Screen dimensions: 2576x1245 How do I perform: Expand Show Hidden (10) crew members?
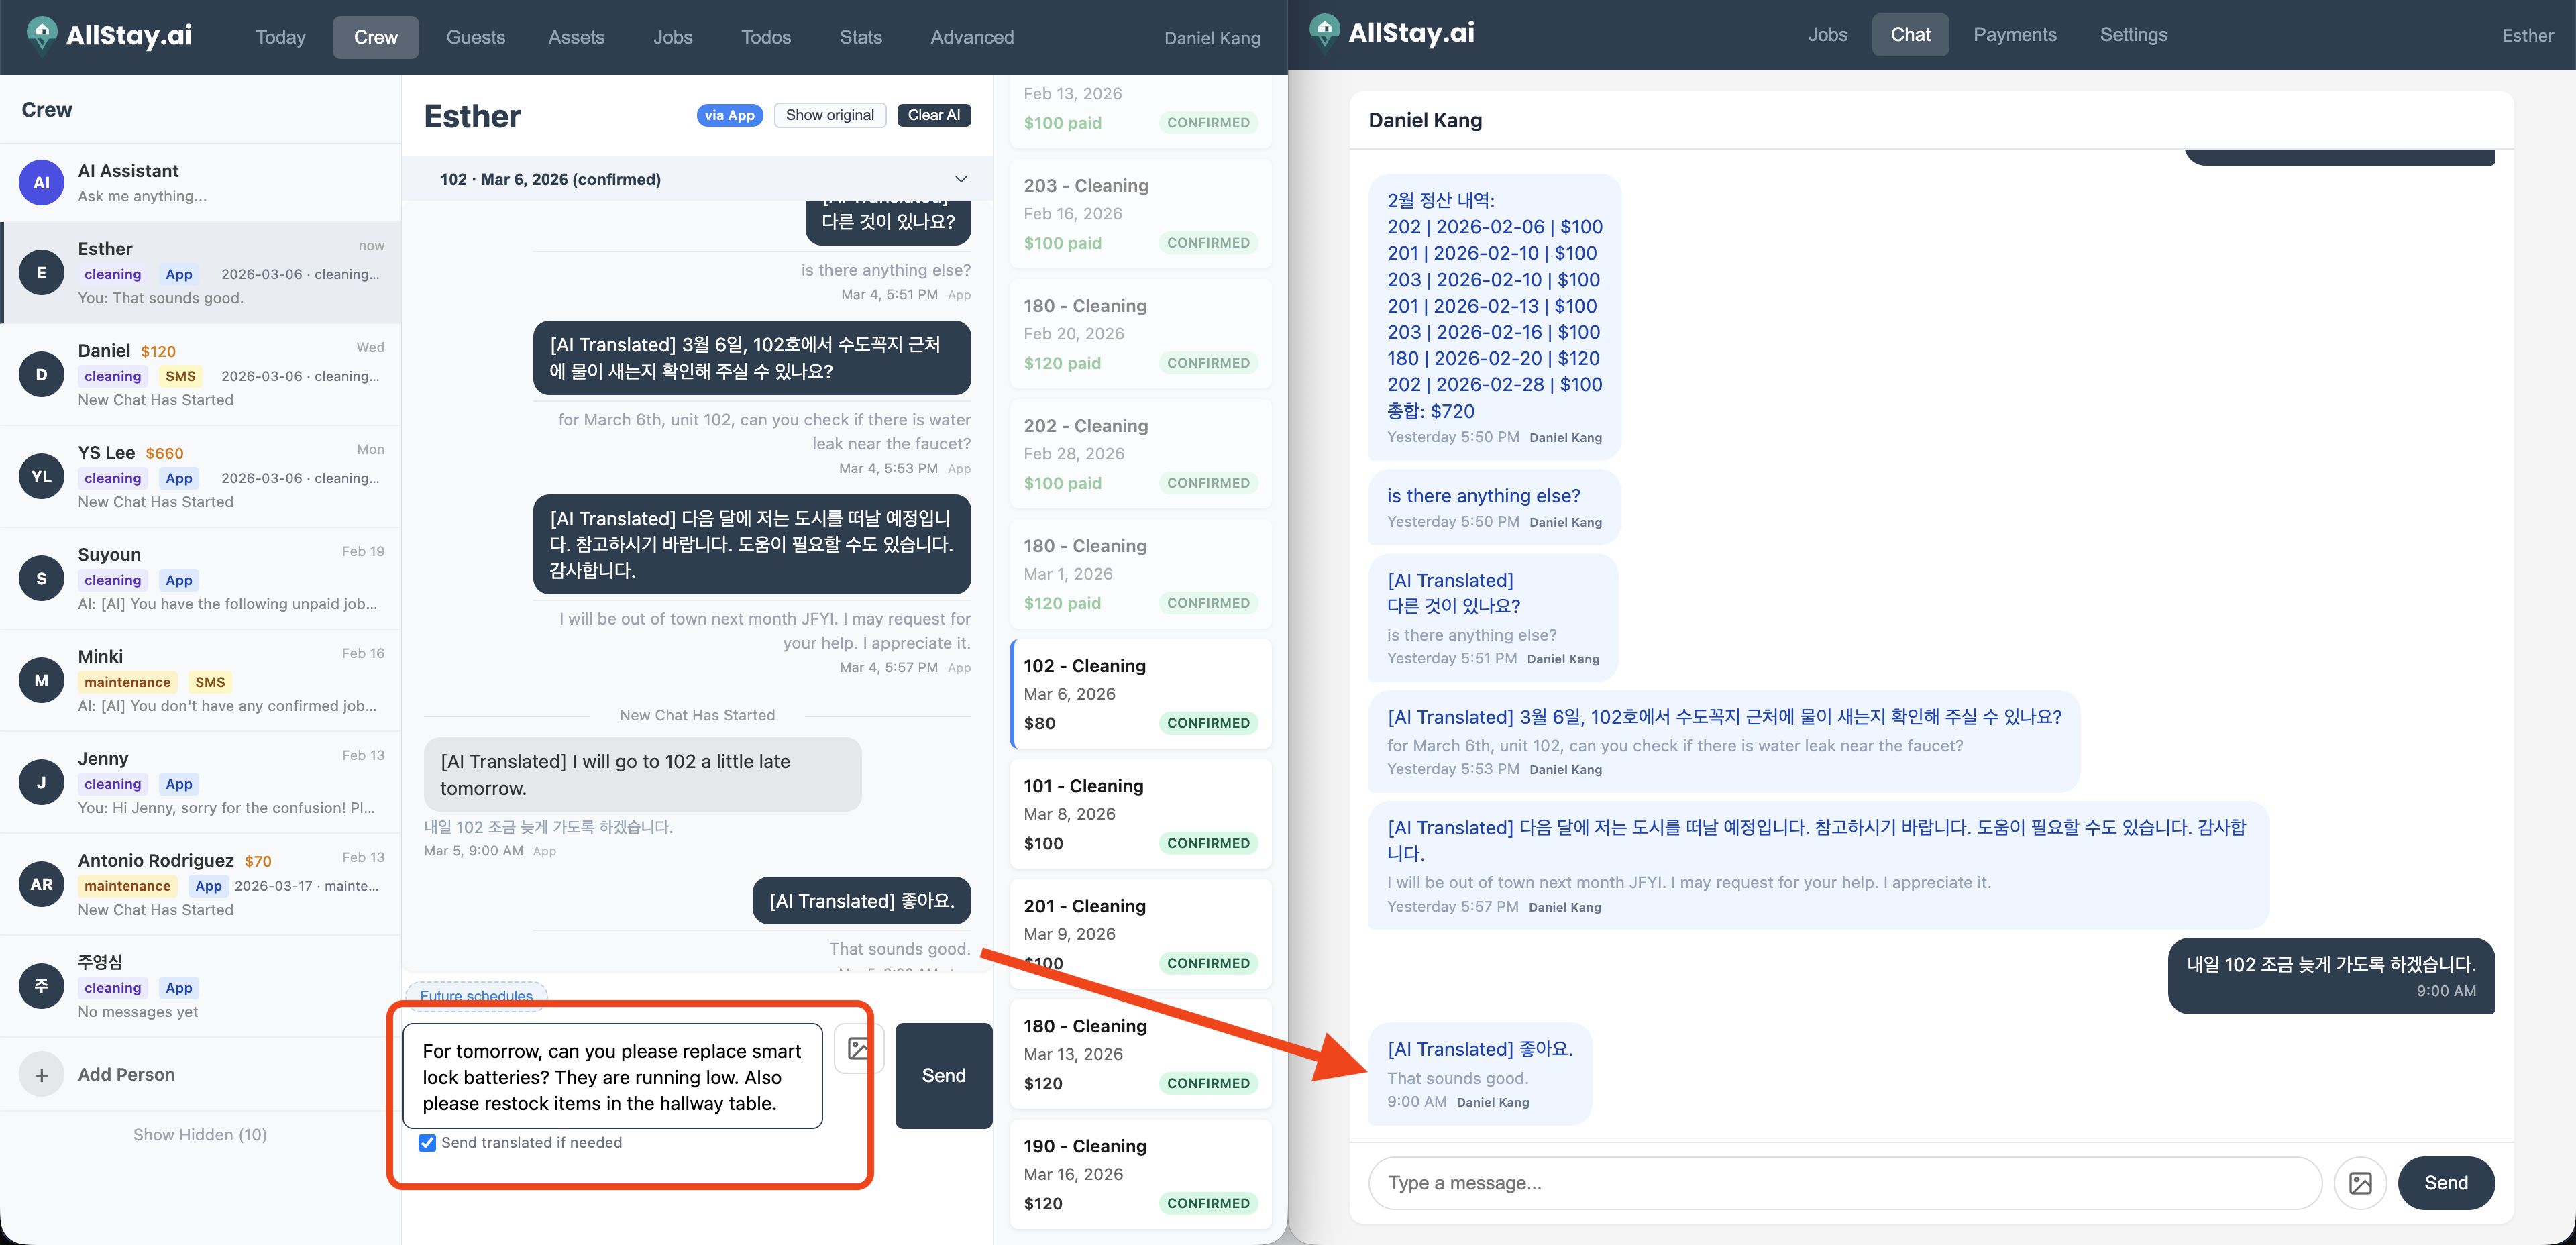pyautogui.click(x=200, y=1135)
